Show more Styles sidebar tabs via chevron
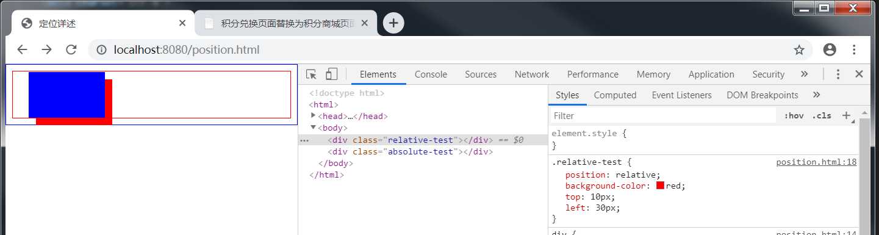Screen dimensions: 879x235 pos(817,95)
